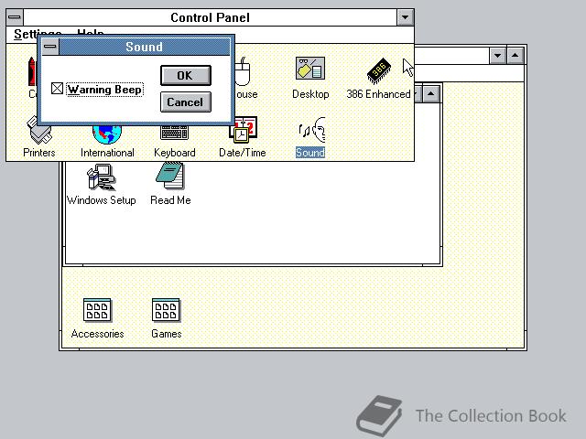Select the Color crayon icon

pos(32,71)
